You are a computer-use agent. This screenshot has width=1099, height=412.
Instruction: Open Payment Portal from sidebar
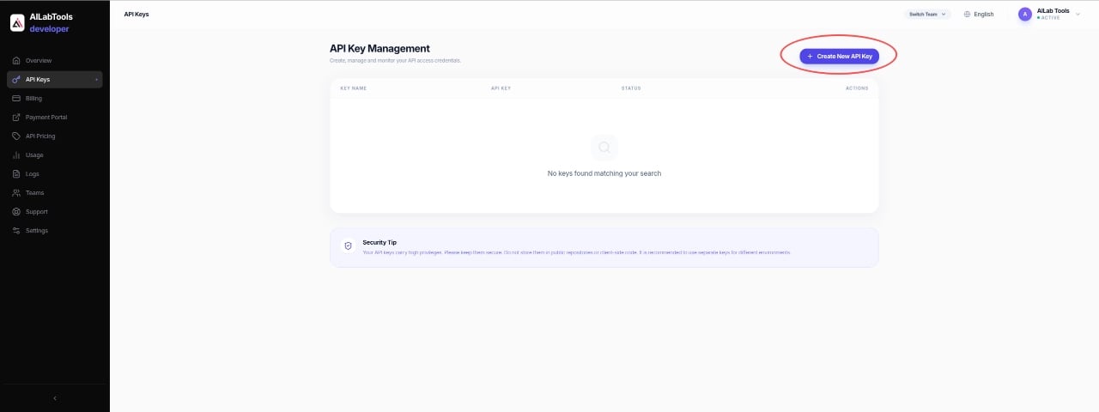click(x=55, y=118)
